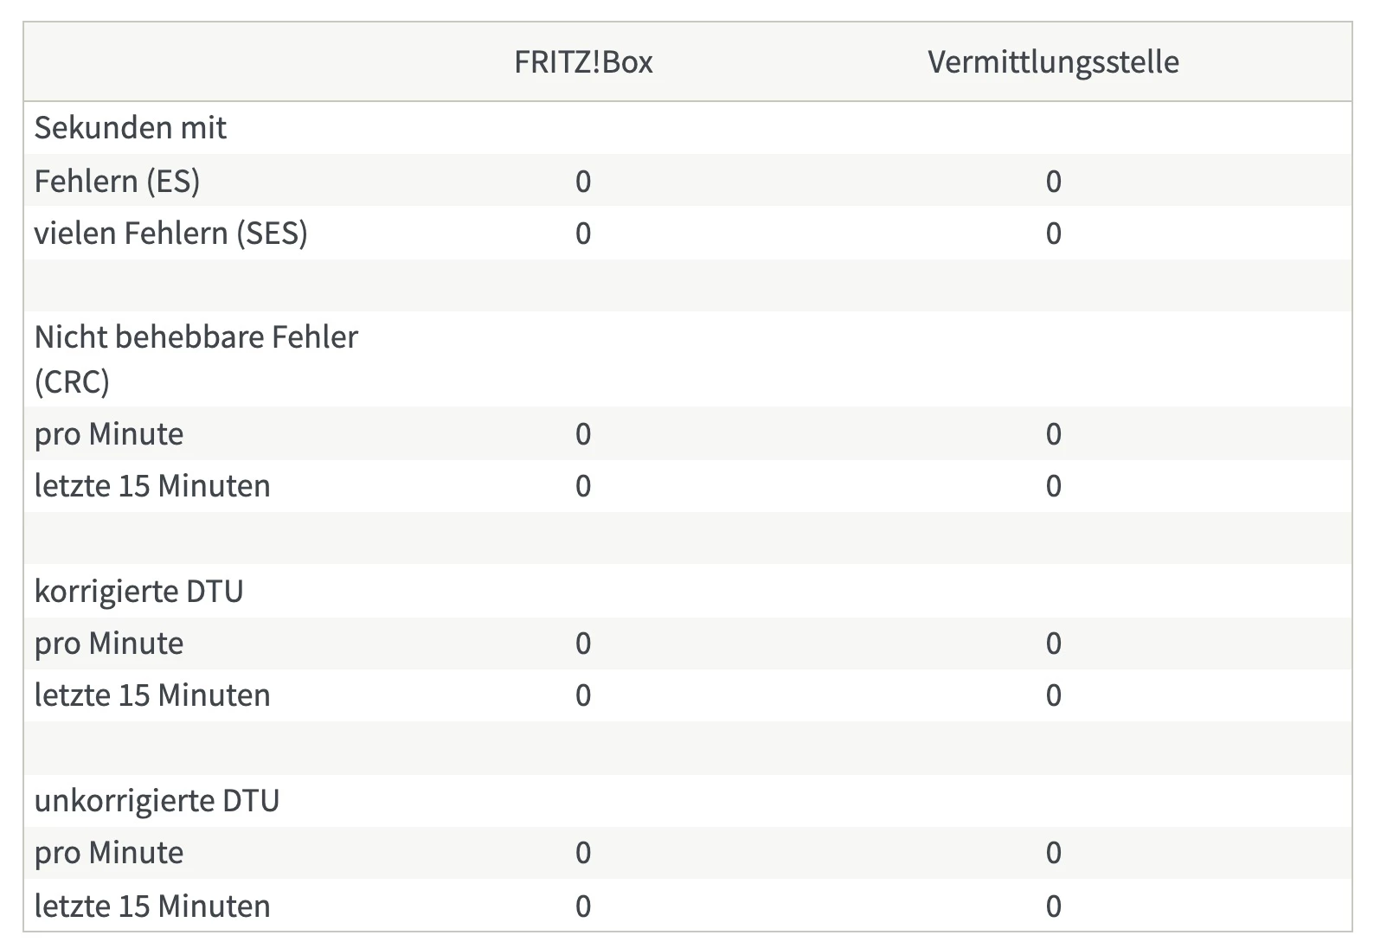Image resolution: width=1374 pixels, height=948 pixels.
Task: Click "letzte 15 Minuten" under unkorrigierte DTU
Action: (152, 906)
